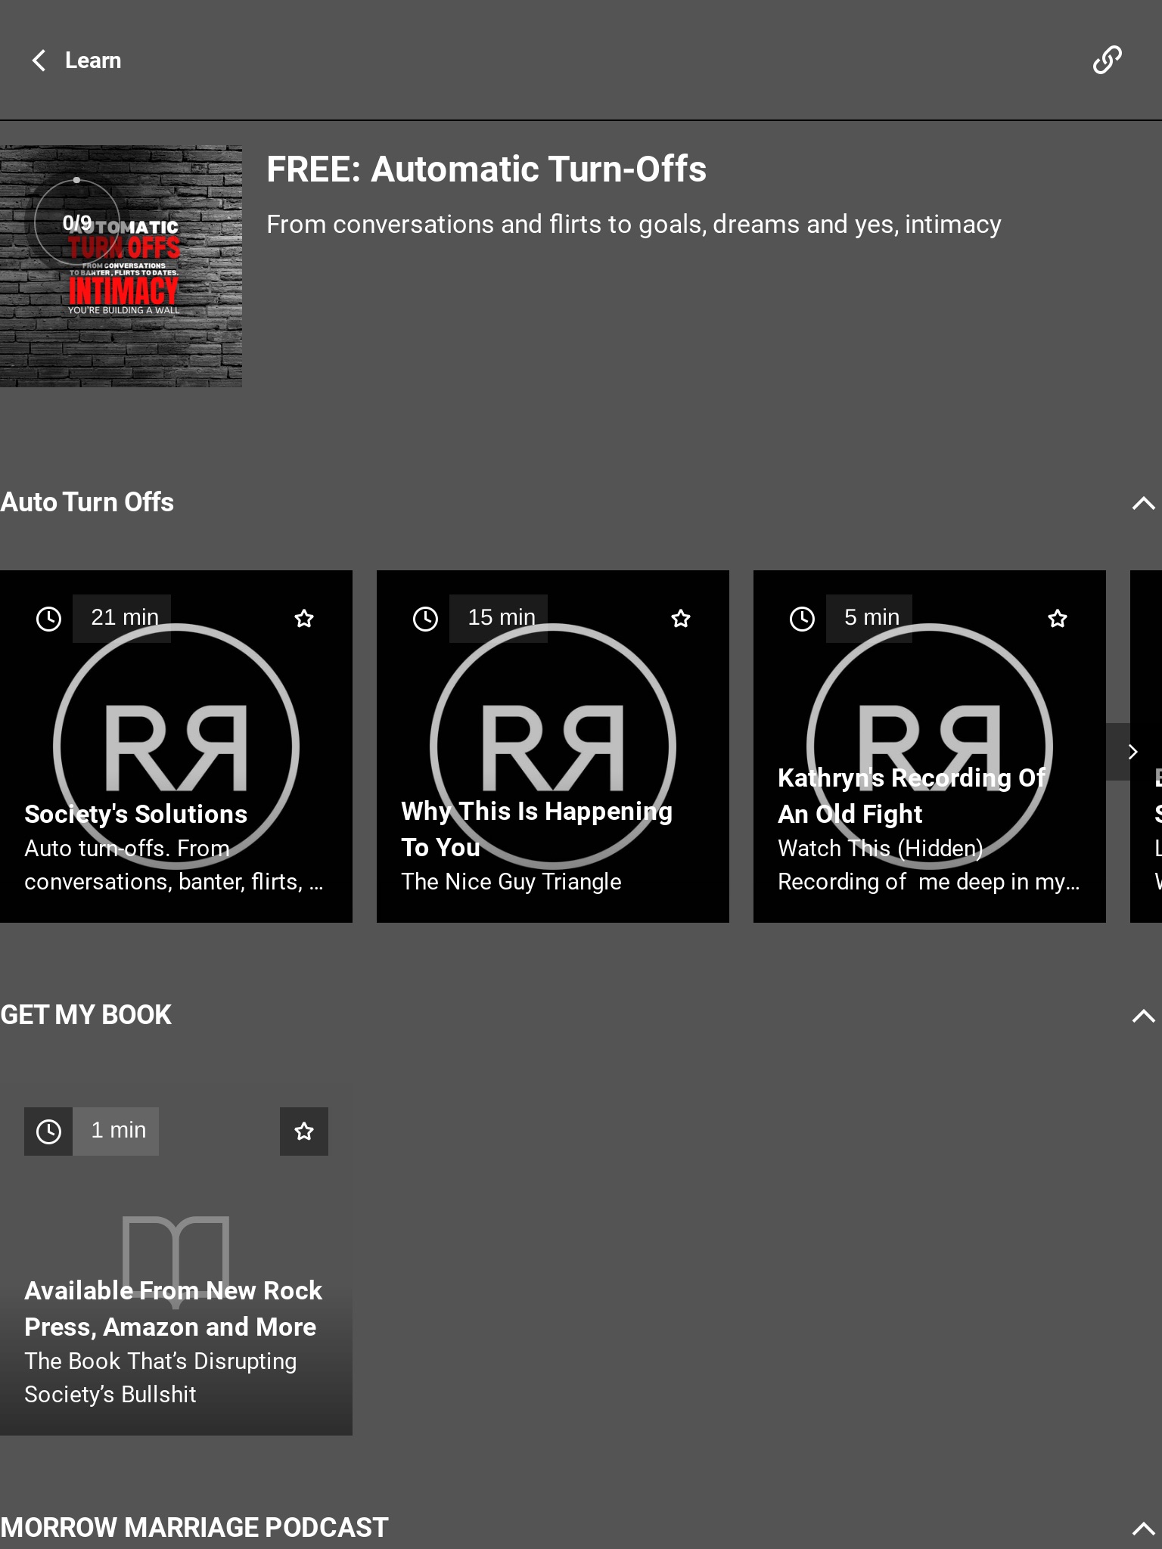1162x1549 pixels.
Task: Collapse the Auto Turn Offs section
Action: pos(1143,503)
